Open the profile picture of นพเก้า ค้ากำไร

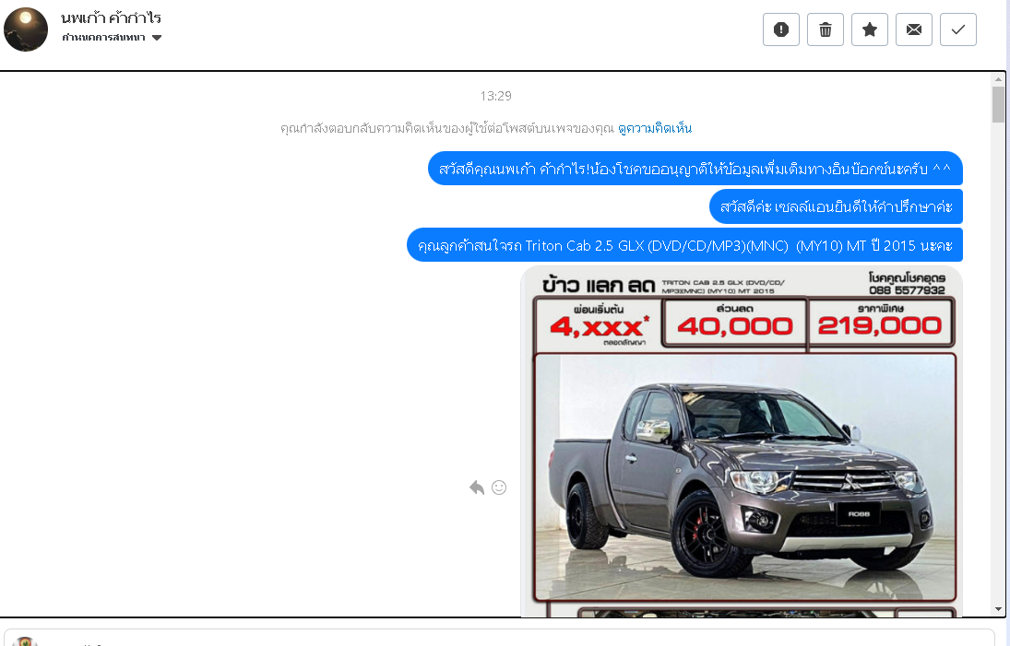[x=26, y=29]
